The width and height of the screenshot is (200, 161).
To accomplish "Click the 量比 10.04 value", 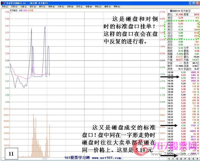I will click(x=196, y=57).
